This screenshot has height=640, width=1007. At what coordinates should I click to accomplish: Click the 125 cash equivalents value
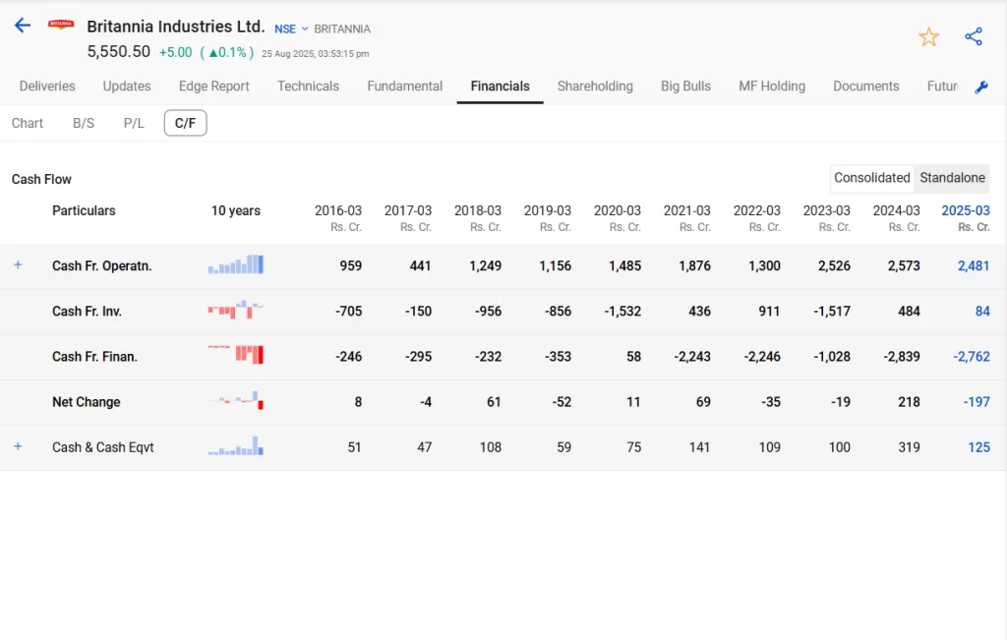click(978, 447)
